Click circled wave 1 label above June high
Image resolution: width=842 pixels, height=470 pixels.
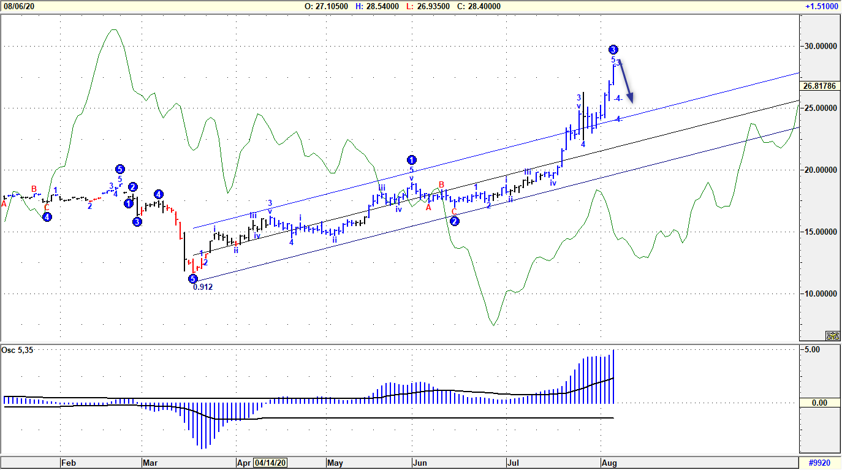[x=412, y=160]
